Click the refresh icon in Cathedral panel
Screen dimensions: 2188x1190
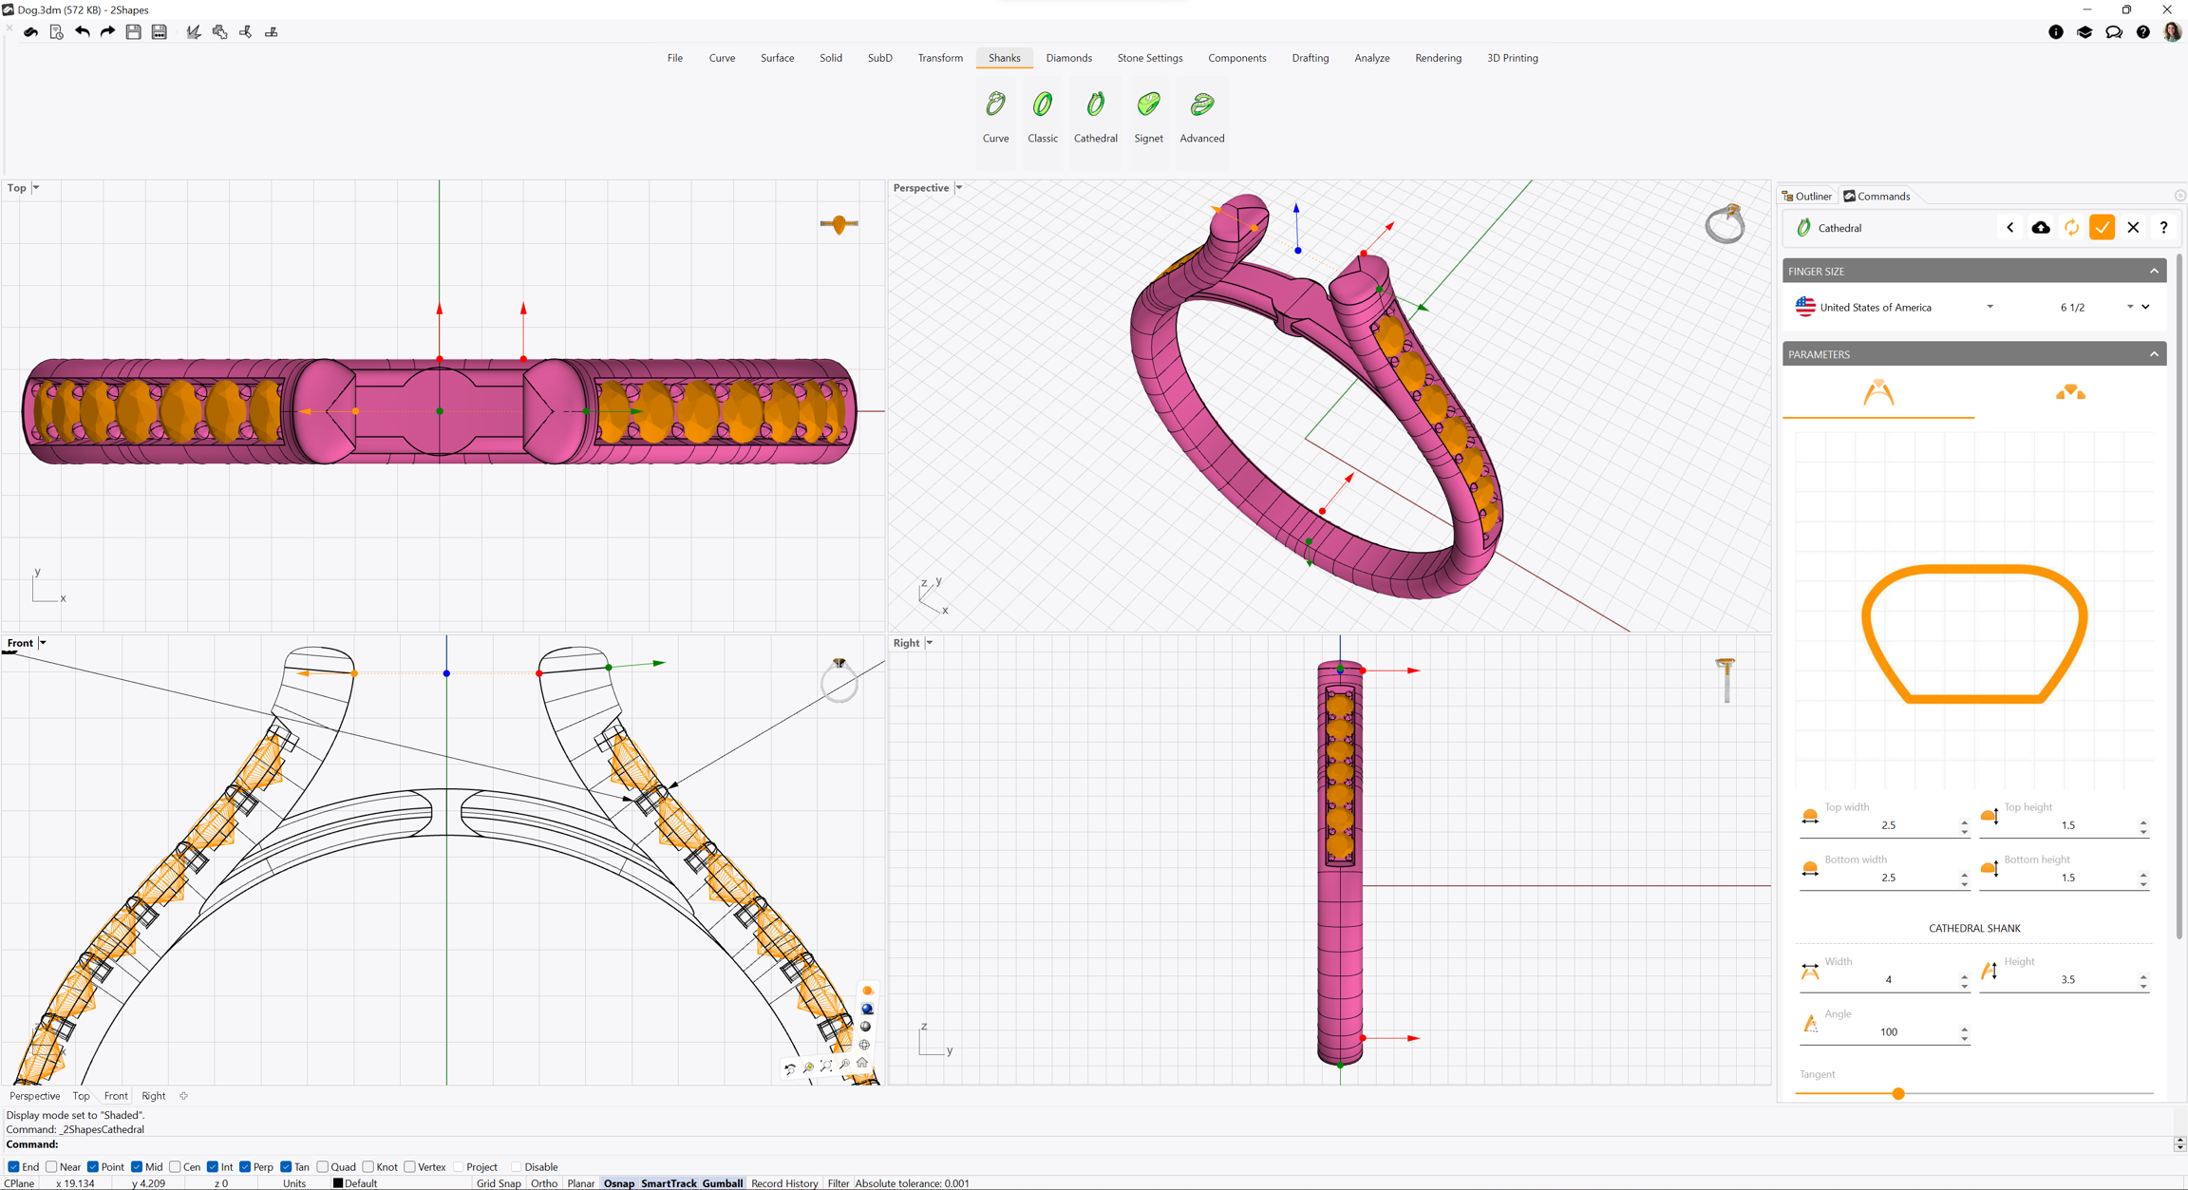(2071, 228)
